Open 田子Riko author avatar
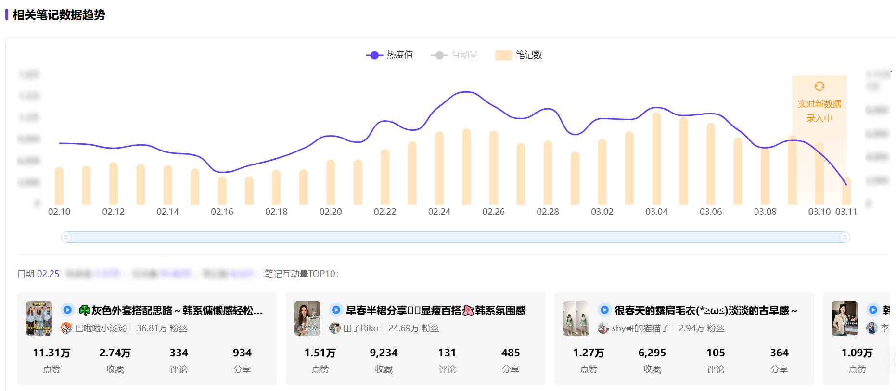The height and width of the screenshot is (391, 896). pos(335,328)
